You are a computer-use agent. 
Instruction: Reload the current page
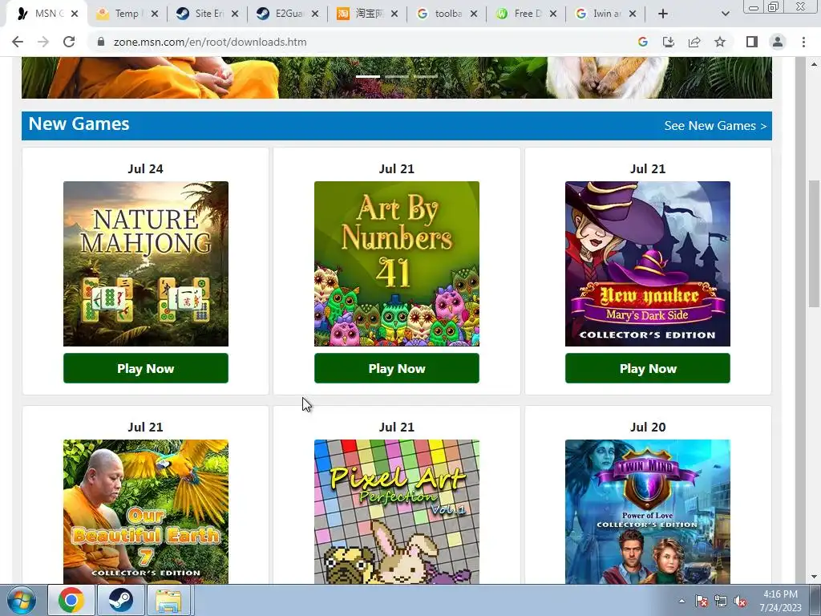[69, 42]
